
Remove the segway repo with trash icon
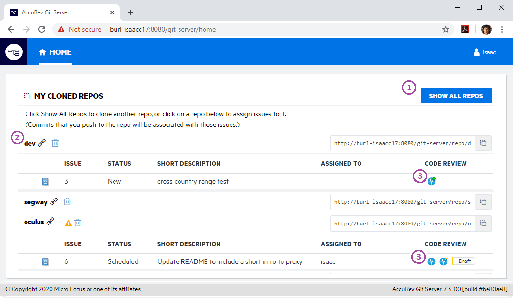click(67, 202)
